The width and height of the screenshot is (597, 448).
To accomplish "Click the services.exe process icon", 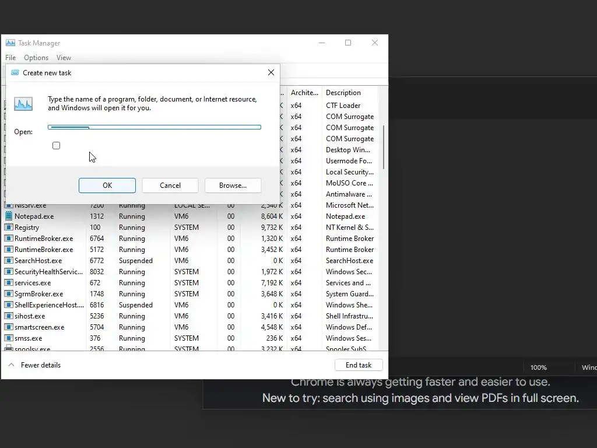I will (8, 283).
